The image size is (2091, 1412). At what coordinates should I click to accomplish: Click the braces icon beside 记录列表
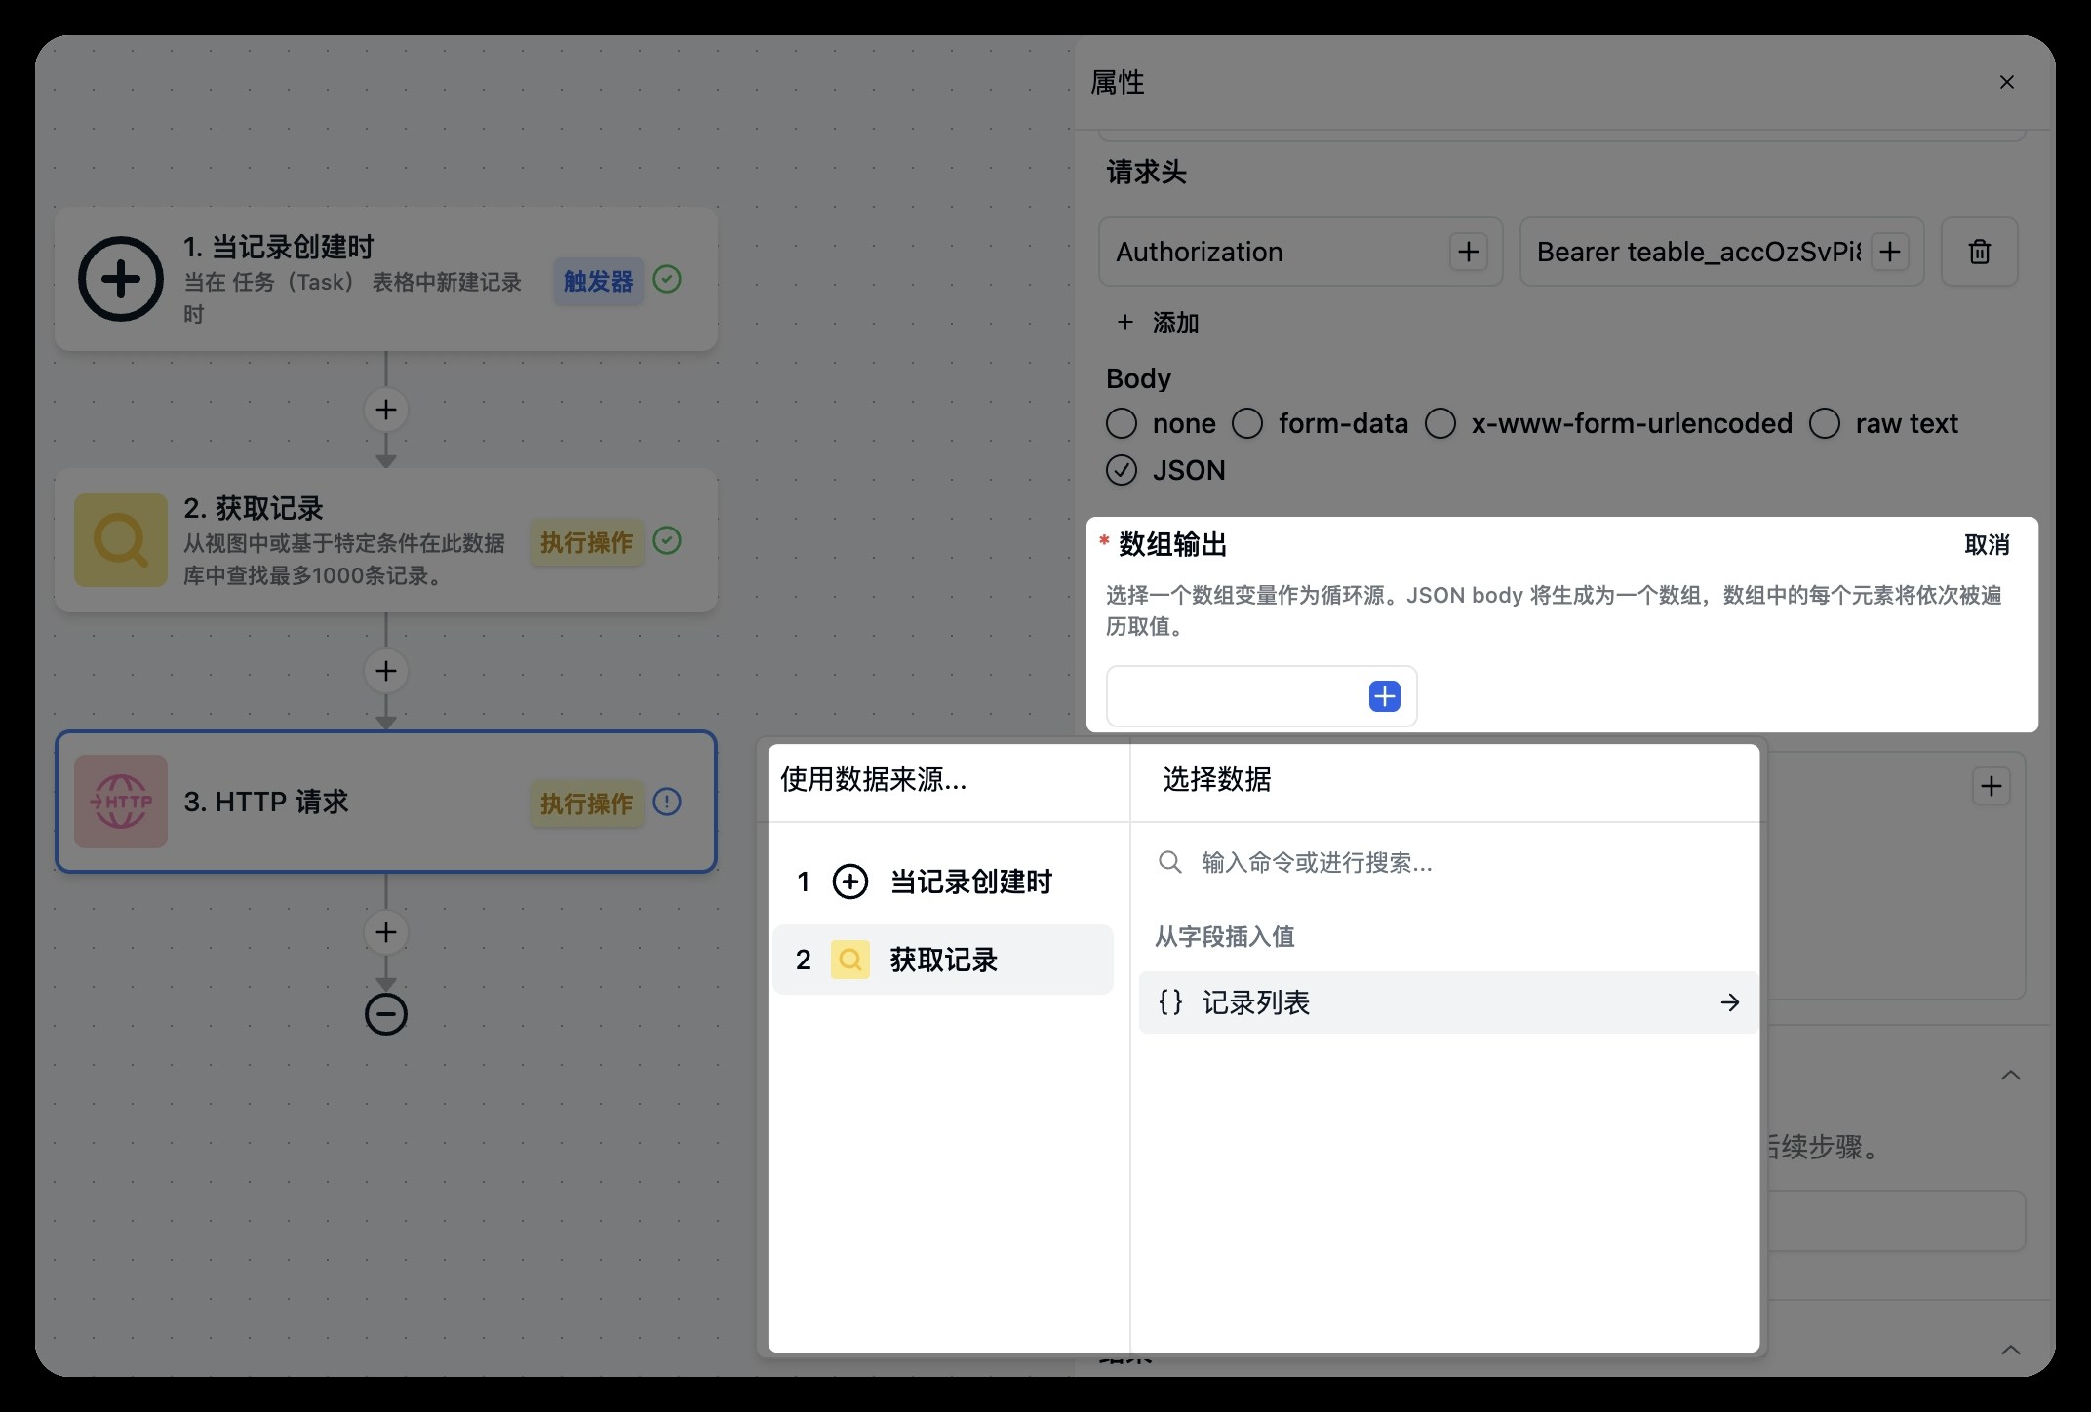(x=1170, y=1002)
